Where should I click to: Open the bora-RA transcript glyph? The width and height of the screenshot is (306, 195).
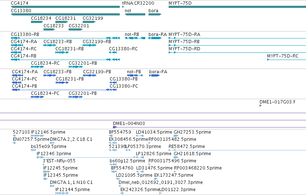click(155, 38)
